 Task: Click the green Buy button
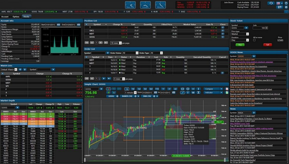240,45
